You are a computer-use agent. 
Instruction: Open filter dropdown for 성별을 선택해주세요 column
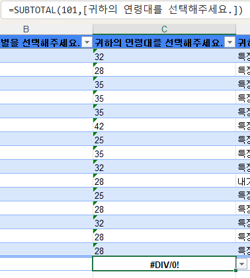87,42
